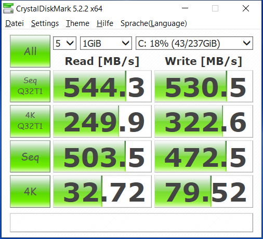The height and width of the screenshot is (239, 263).
Task: Run the 4K benchmark test
Action: tap(30, 191)
